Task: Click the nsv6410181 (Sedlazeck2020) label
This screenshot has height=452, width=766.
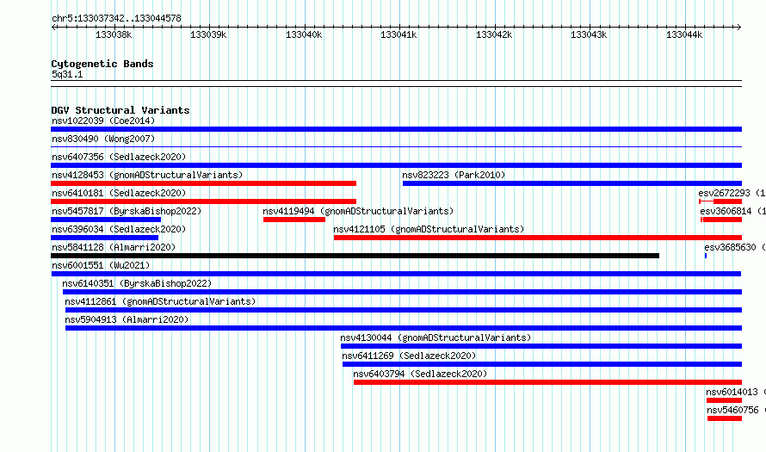Action: pos(119,193)
